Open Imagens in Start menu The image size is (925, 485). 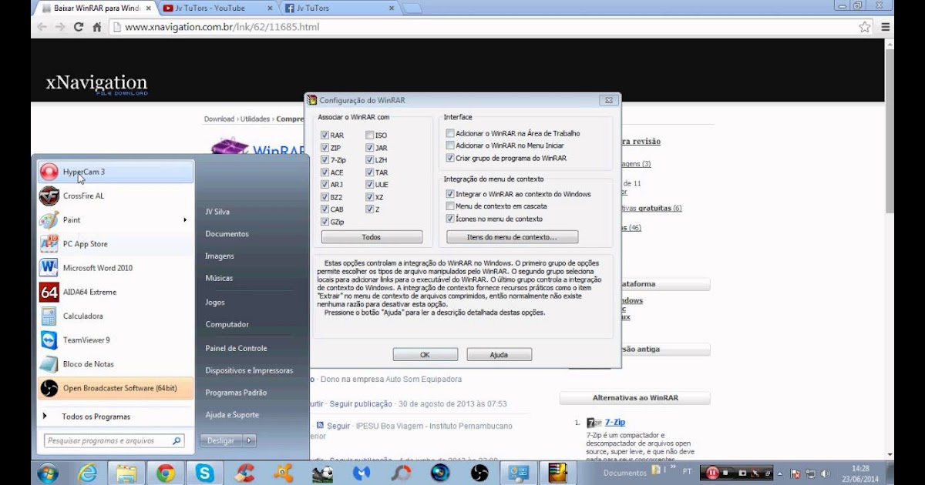pos(219,256)
